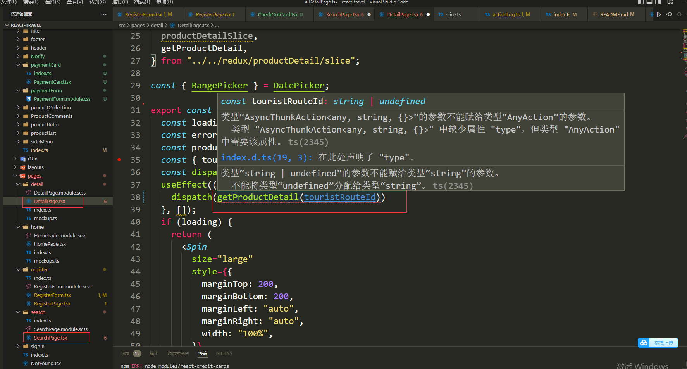This screenshot has width=687, height=369.
Task: Click CSS icon of PaymentForm.module.css
Action: (x=29, y=99)
